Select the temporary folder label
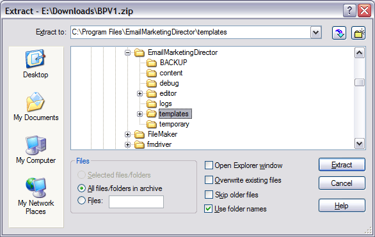Screen dimensions: 375x237 (174, 124)
